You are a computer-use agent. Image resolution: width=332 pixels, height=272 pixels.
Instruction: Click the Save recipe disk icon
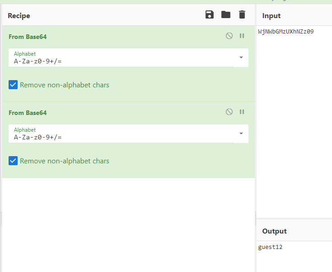point(210,15)
